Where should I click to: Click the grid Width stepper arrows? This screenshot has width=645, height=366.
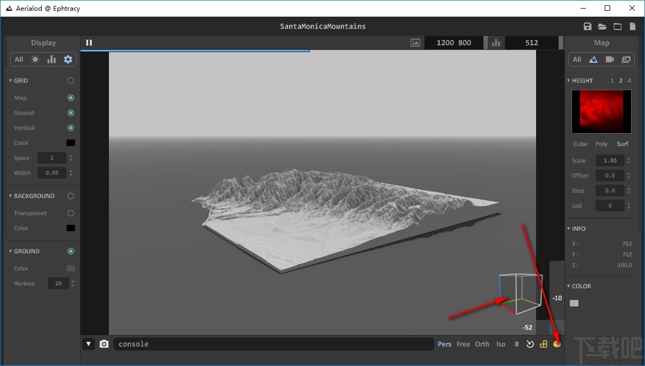point(71,173)
